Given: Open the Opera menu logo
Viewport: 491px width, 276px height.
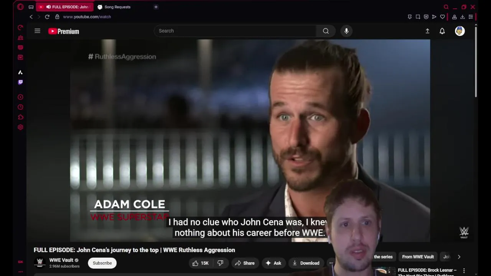Looking at the screenshot, I should coord(20,7).
